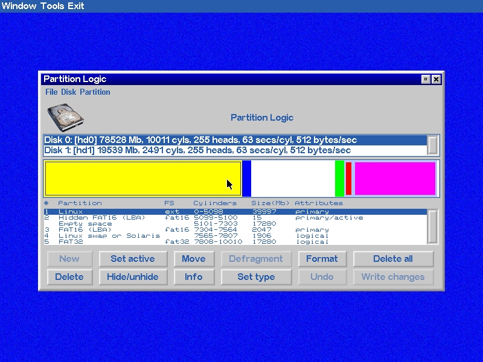The width and height of the screenshot is (483, 362).
Task: Click the disk list scrollbar
Action: 432,145
